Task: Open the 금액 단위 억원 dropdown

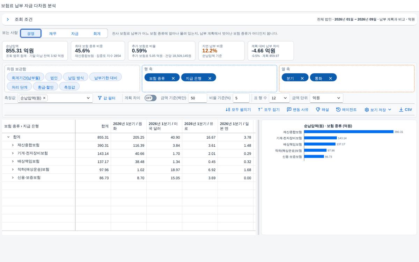Action: [x=327, y=98]
